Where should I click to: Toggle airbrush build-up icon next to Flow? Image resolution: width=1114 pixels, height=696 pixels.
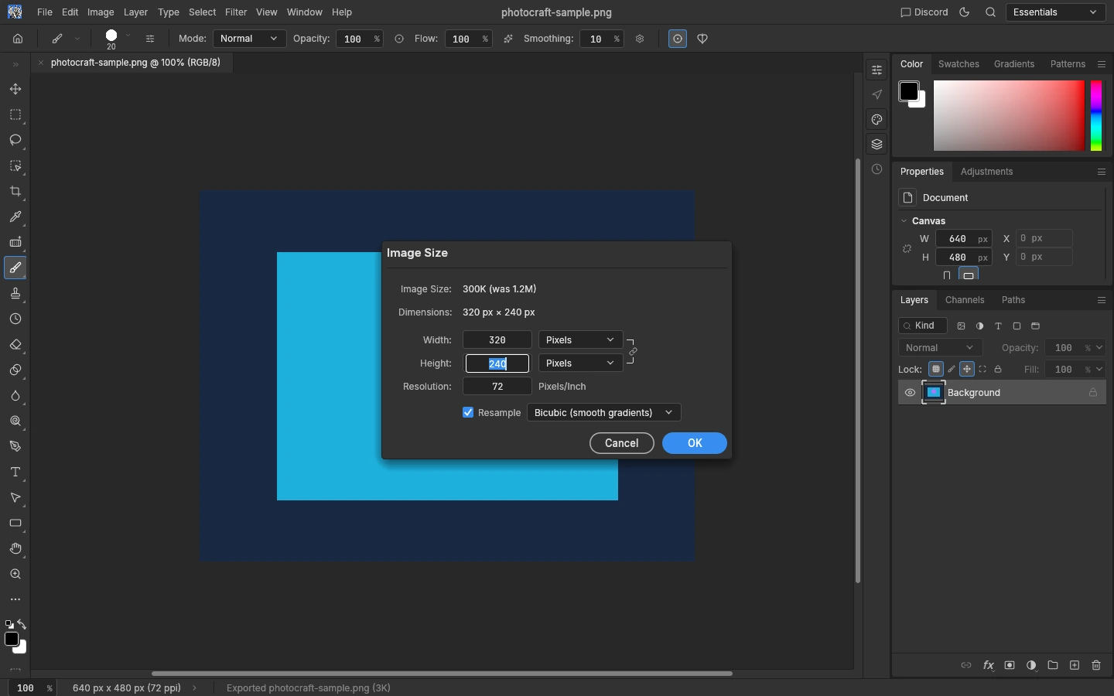(x=508, y=39)
